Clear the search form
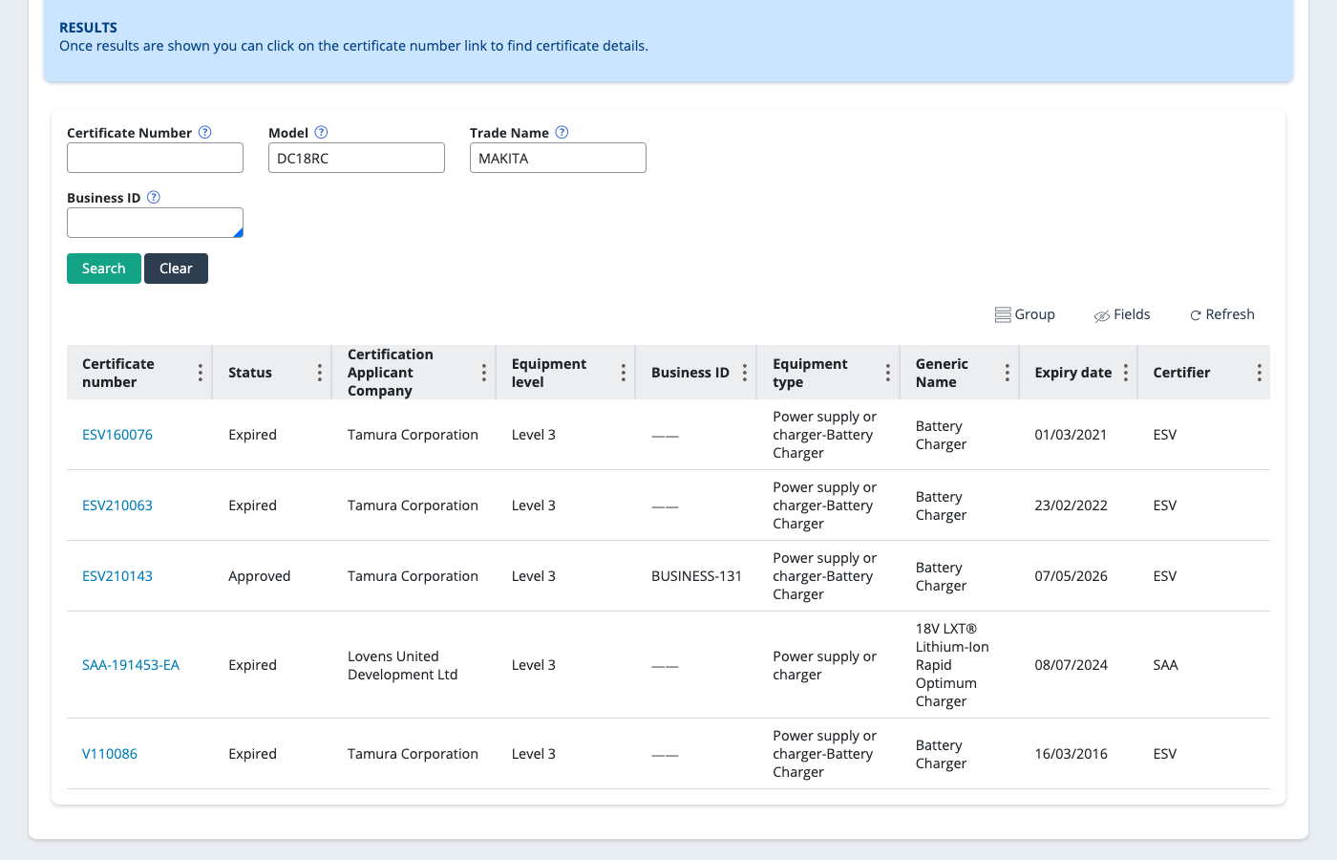Viewport: 1337px width, 860px height. tap(176, 269)
